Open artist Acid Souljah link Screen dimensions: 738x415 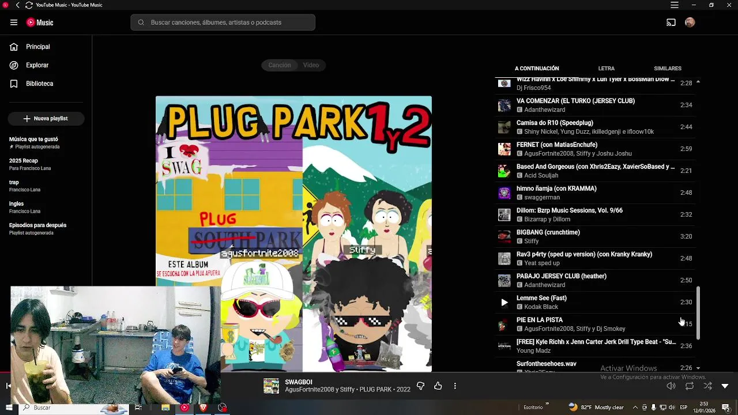pos(541,175)
